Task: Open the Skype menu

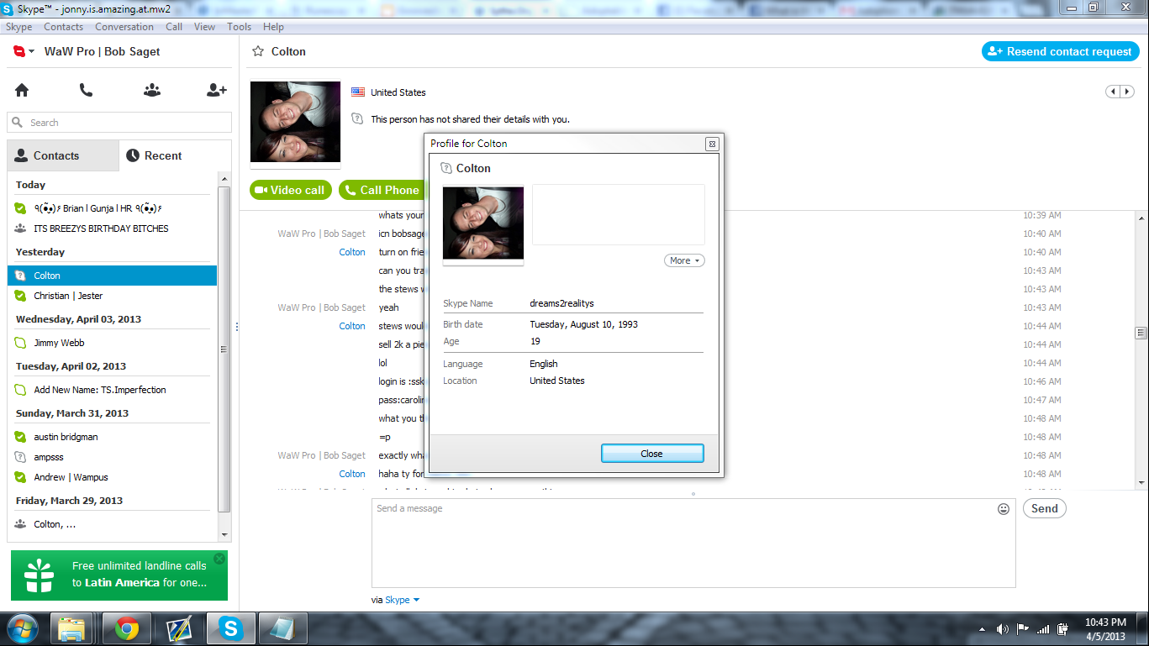Action: point(19,27)
